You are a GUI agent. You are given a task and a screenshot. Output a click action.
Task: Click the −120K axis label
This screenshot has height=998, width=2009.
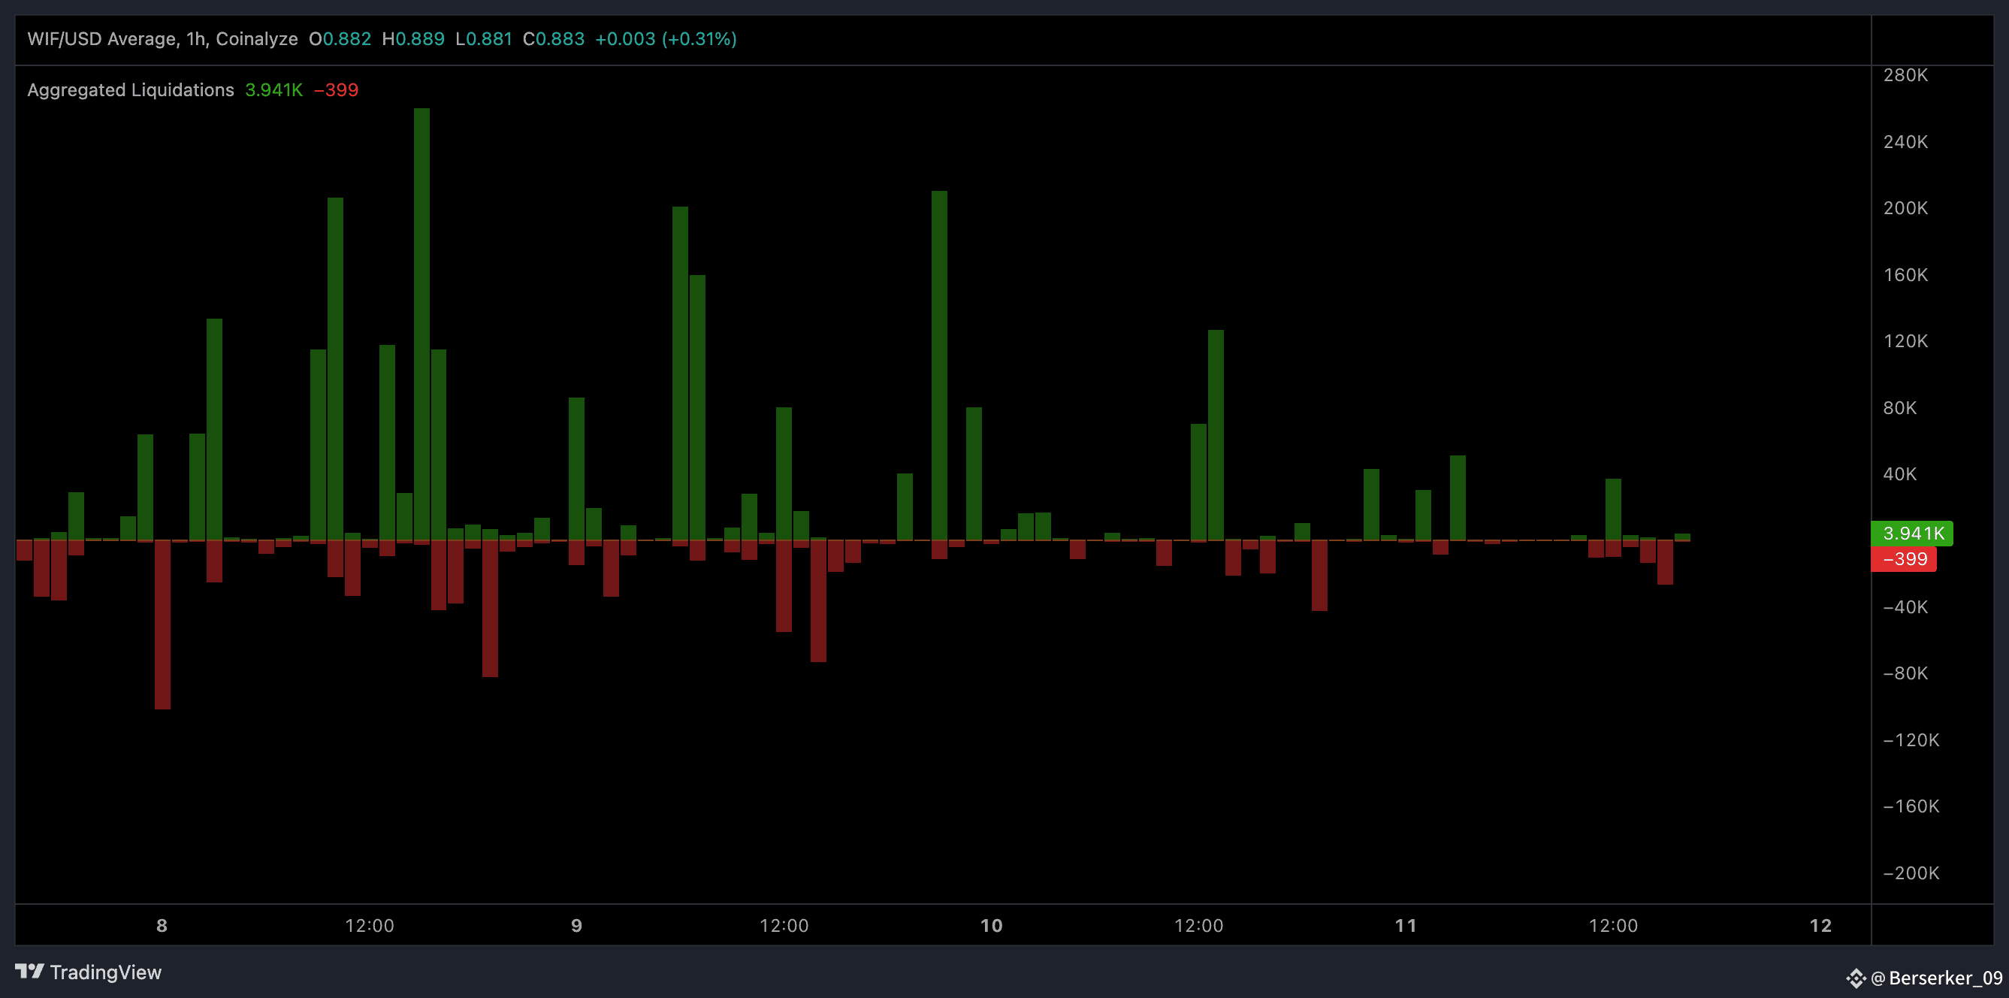[x=1911, y=739]
